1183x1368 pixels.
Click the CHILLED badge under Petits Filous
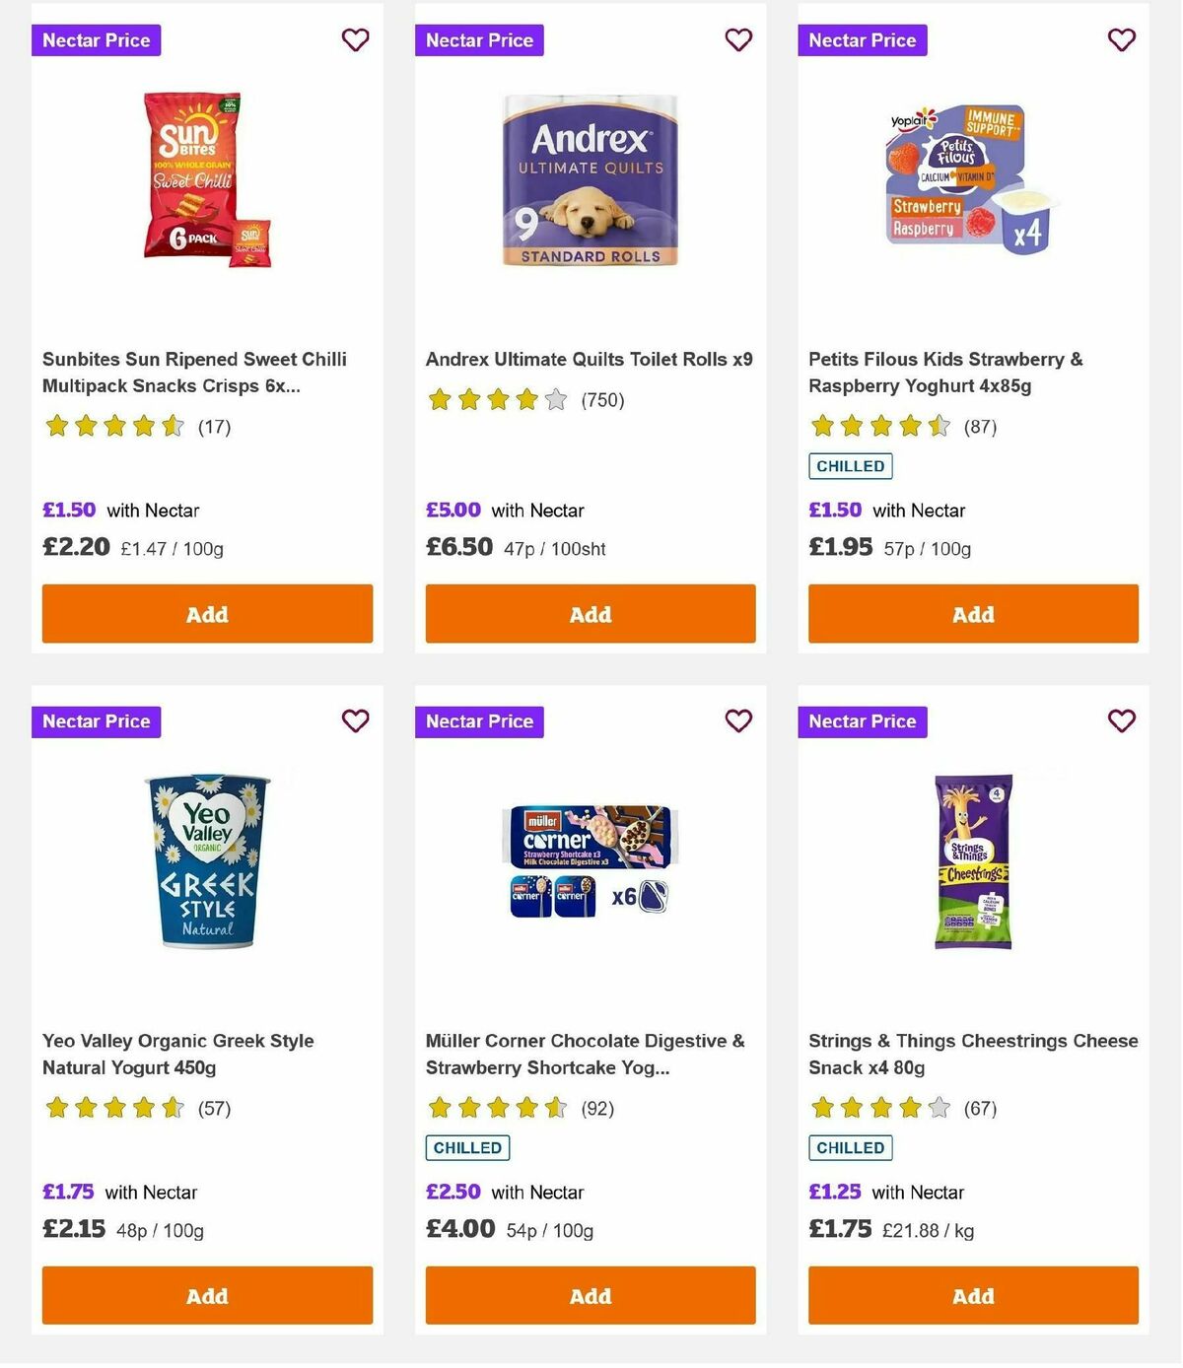tap(850, 465)
